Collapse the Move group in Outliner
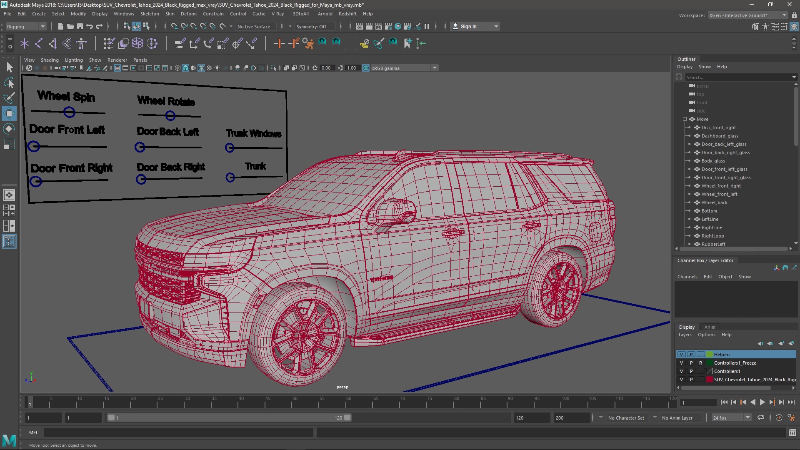The height and width of the screenshot is (450, 800). click(685, 119)
